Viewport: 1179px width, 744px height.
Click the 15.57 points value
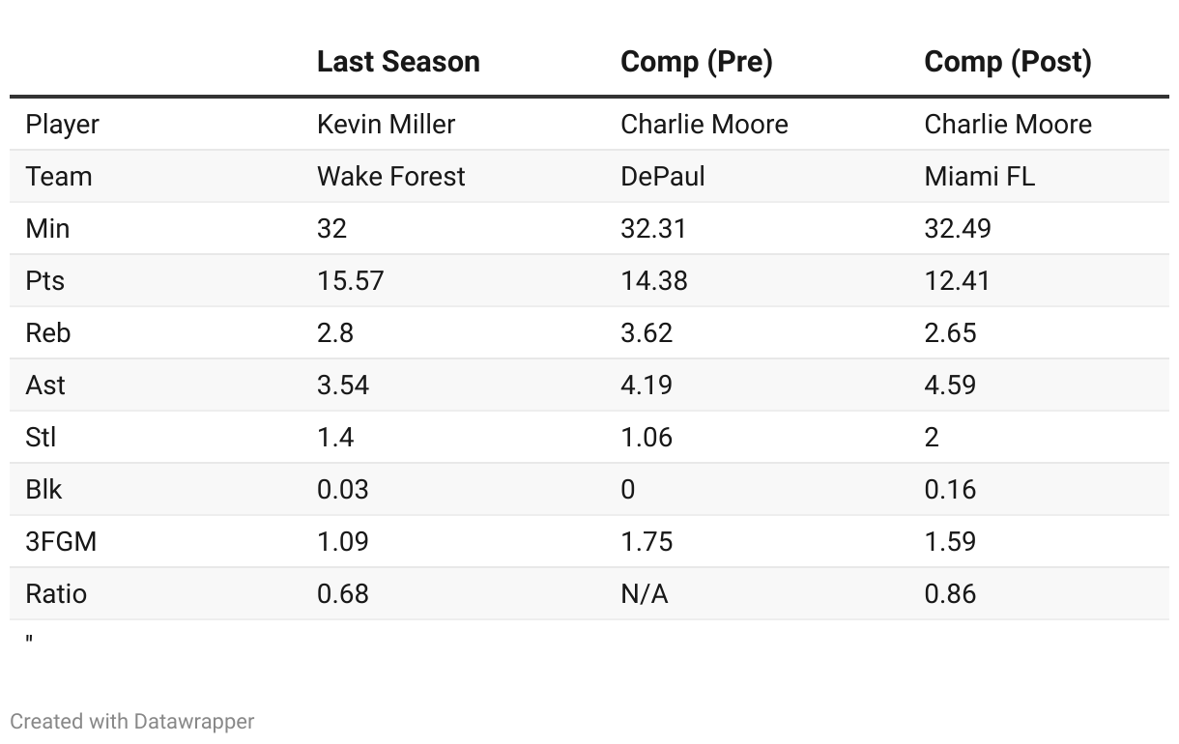tap(350, 281)
